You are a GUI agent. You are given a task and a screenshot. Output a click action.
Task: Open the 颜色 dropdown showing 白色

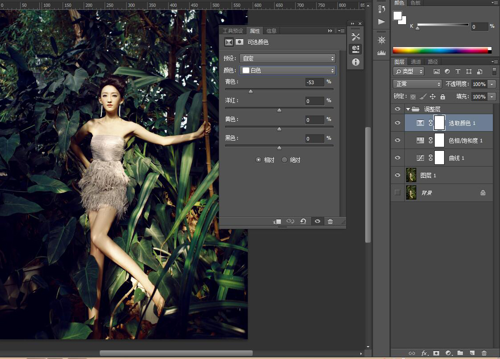(288, 71)
